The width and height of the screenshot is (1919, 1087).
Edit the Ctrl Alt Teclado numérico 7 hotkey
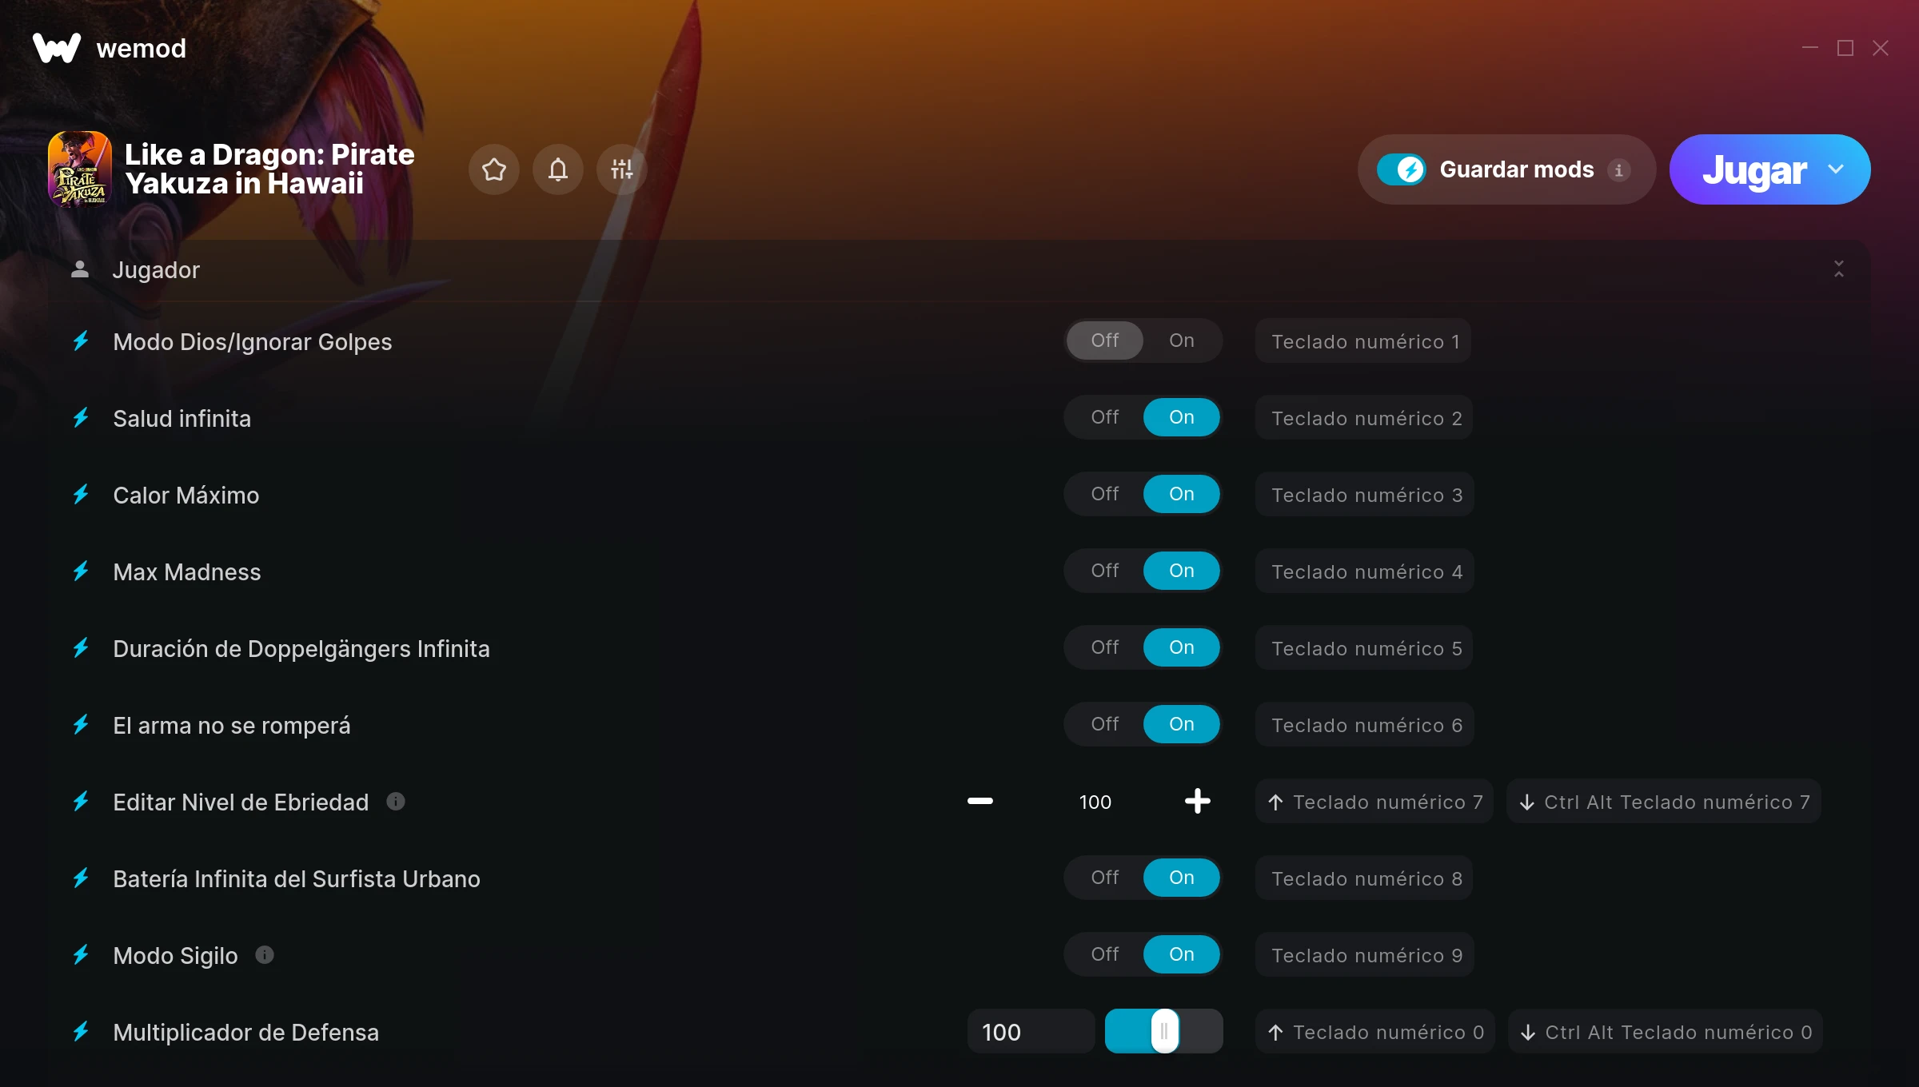1664,802
